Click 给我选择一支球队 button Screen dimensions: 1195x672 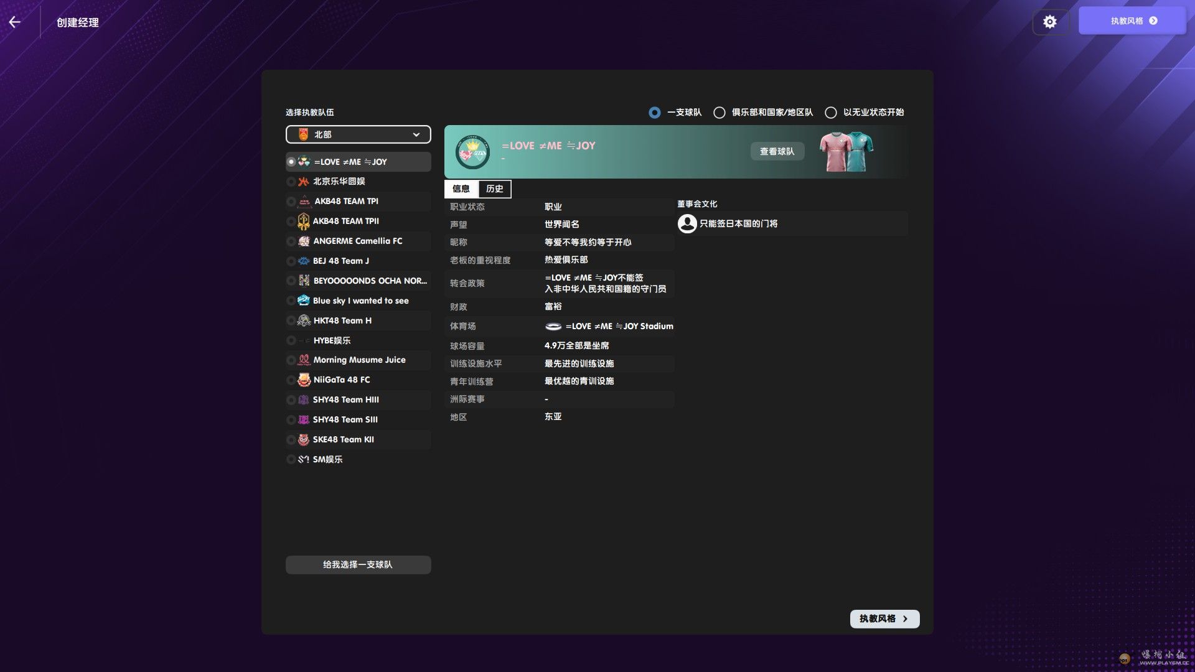pyautogui.click(x=358, y=565)
